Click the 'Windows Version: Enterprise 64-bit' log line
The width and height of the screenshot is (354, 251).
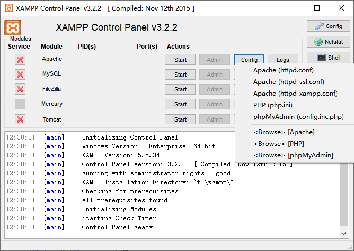(148, 146)
